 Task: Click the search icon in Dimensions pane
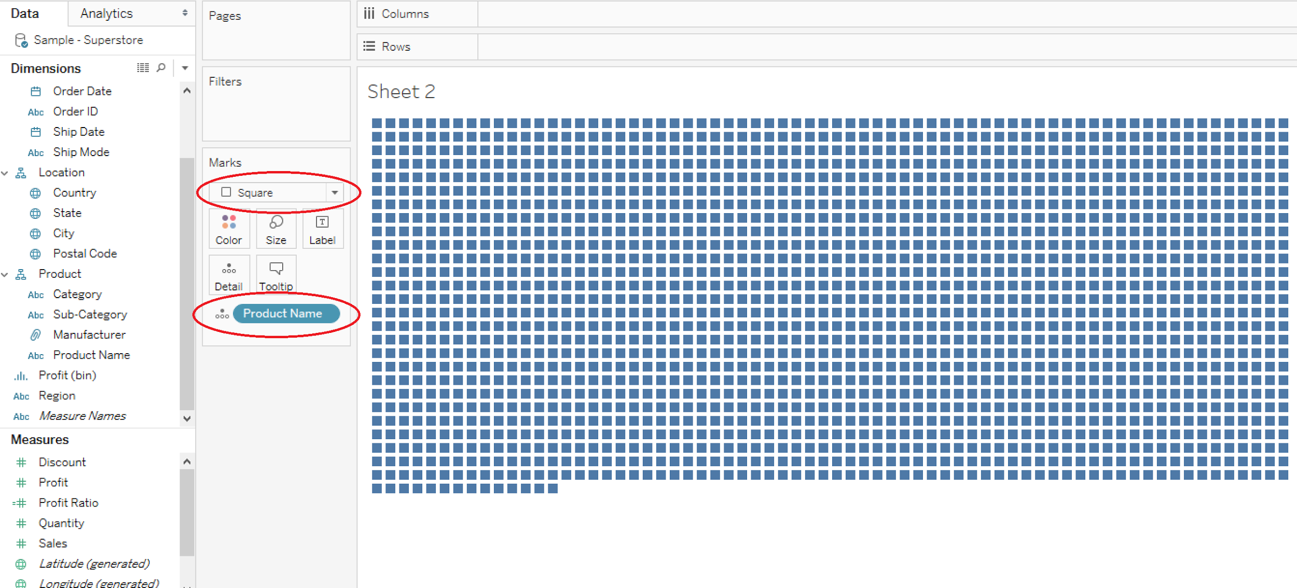[x=161, y=67]
